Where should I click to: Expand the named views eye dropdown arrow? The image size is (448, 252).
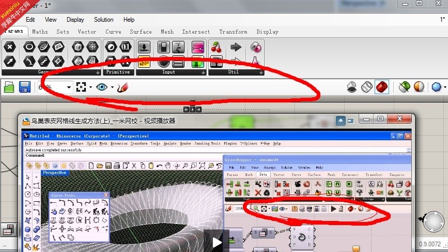112,87
